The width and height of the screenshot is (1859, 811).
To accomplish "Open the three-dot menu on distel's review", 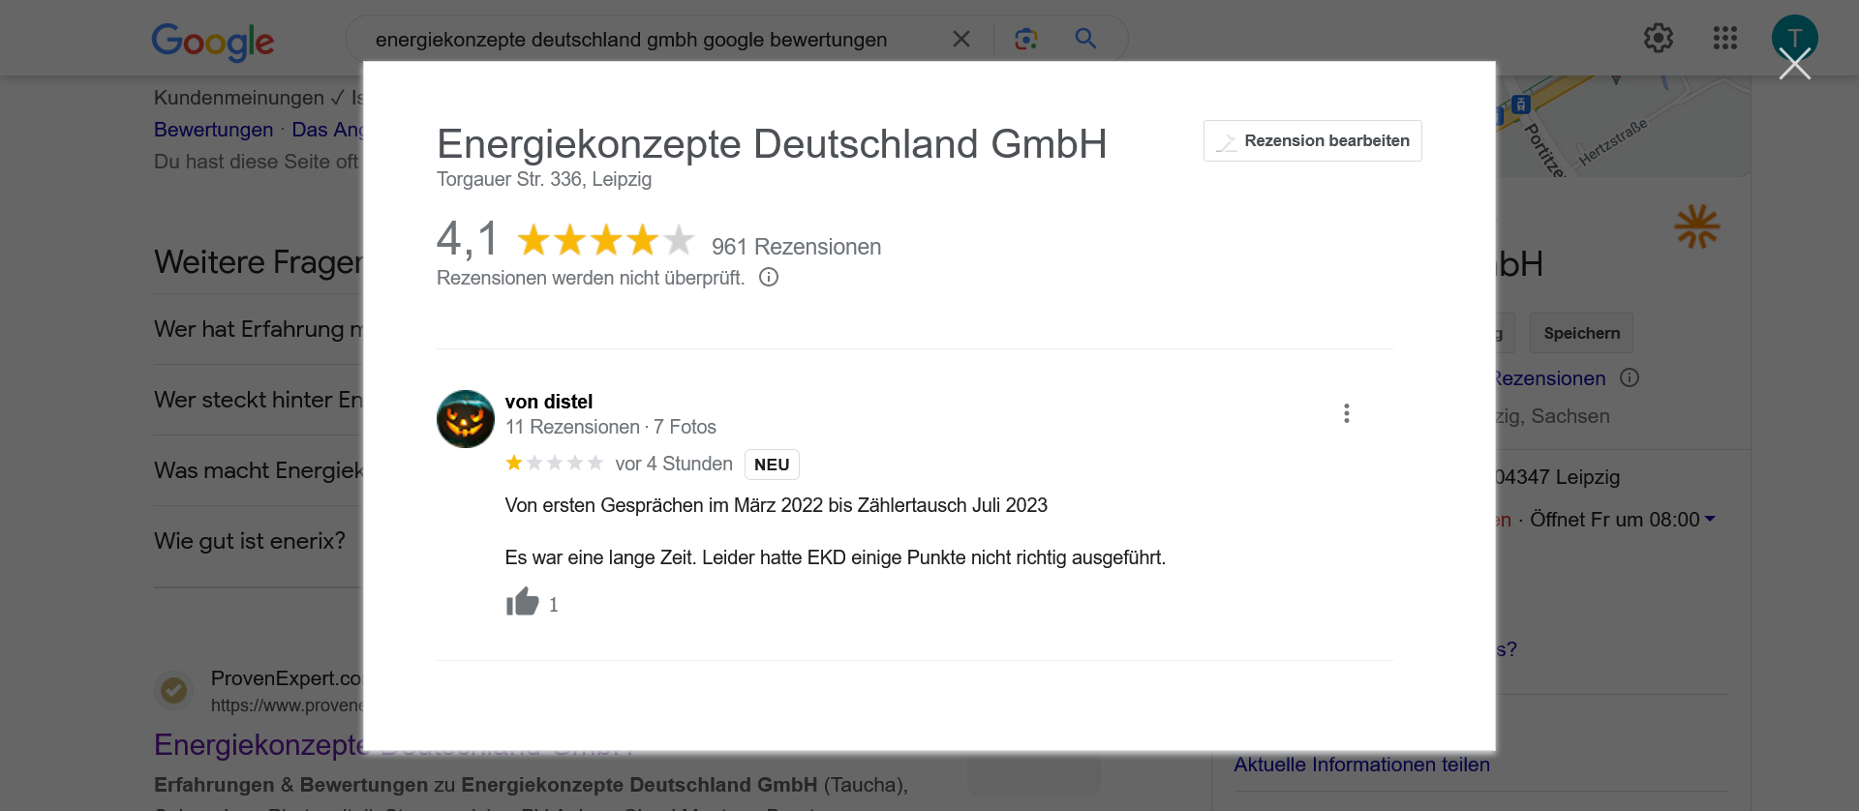I will click(x=1346, y=413).
